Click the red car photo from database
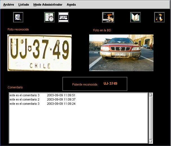 pos(121,53)
